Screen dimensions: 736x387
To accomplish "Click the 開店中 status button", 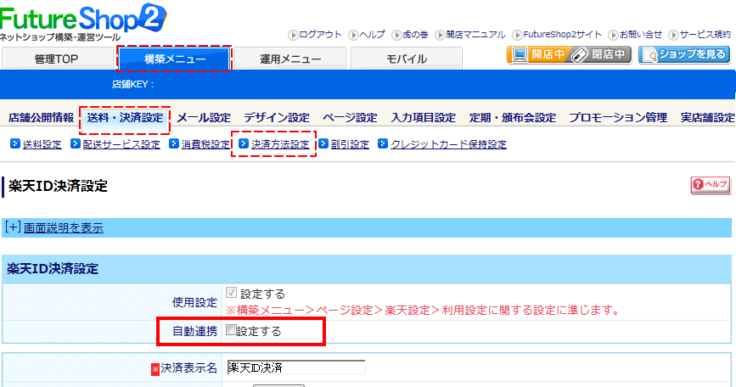I will [x=538, y=55].
